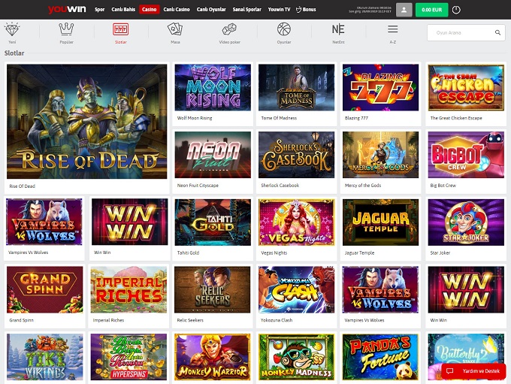Viewport: 511px width, 384px height.
Task: Go to Canlı Casino in navigation
Action: coord(177,10)
